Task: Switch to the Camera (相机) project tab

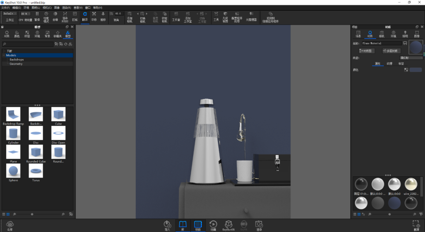Action: [x=382, y=34]
